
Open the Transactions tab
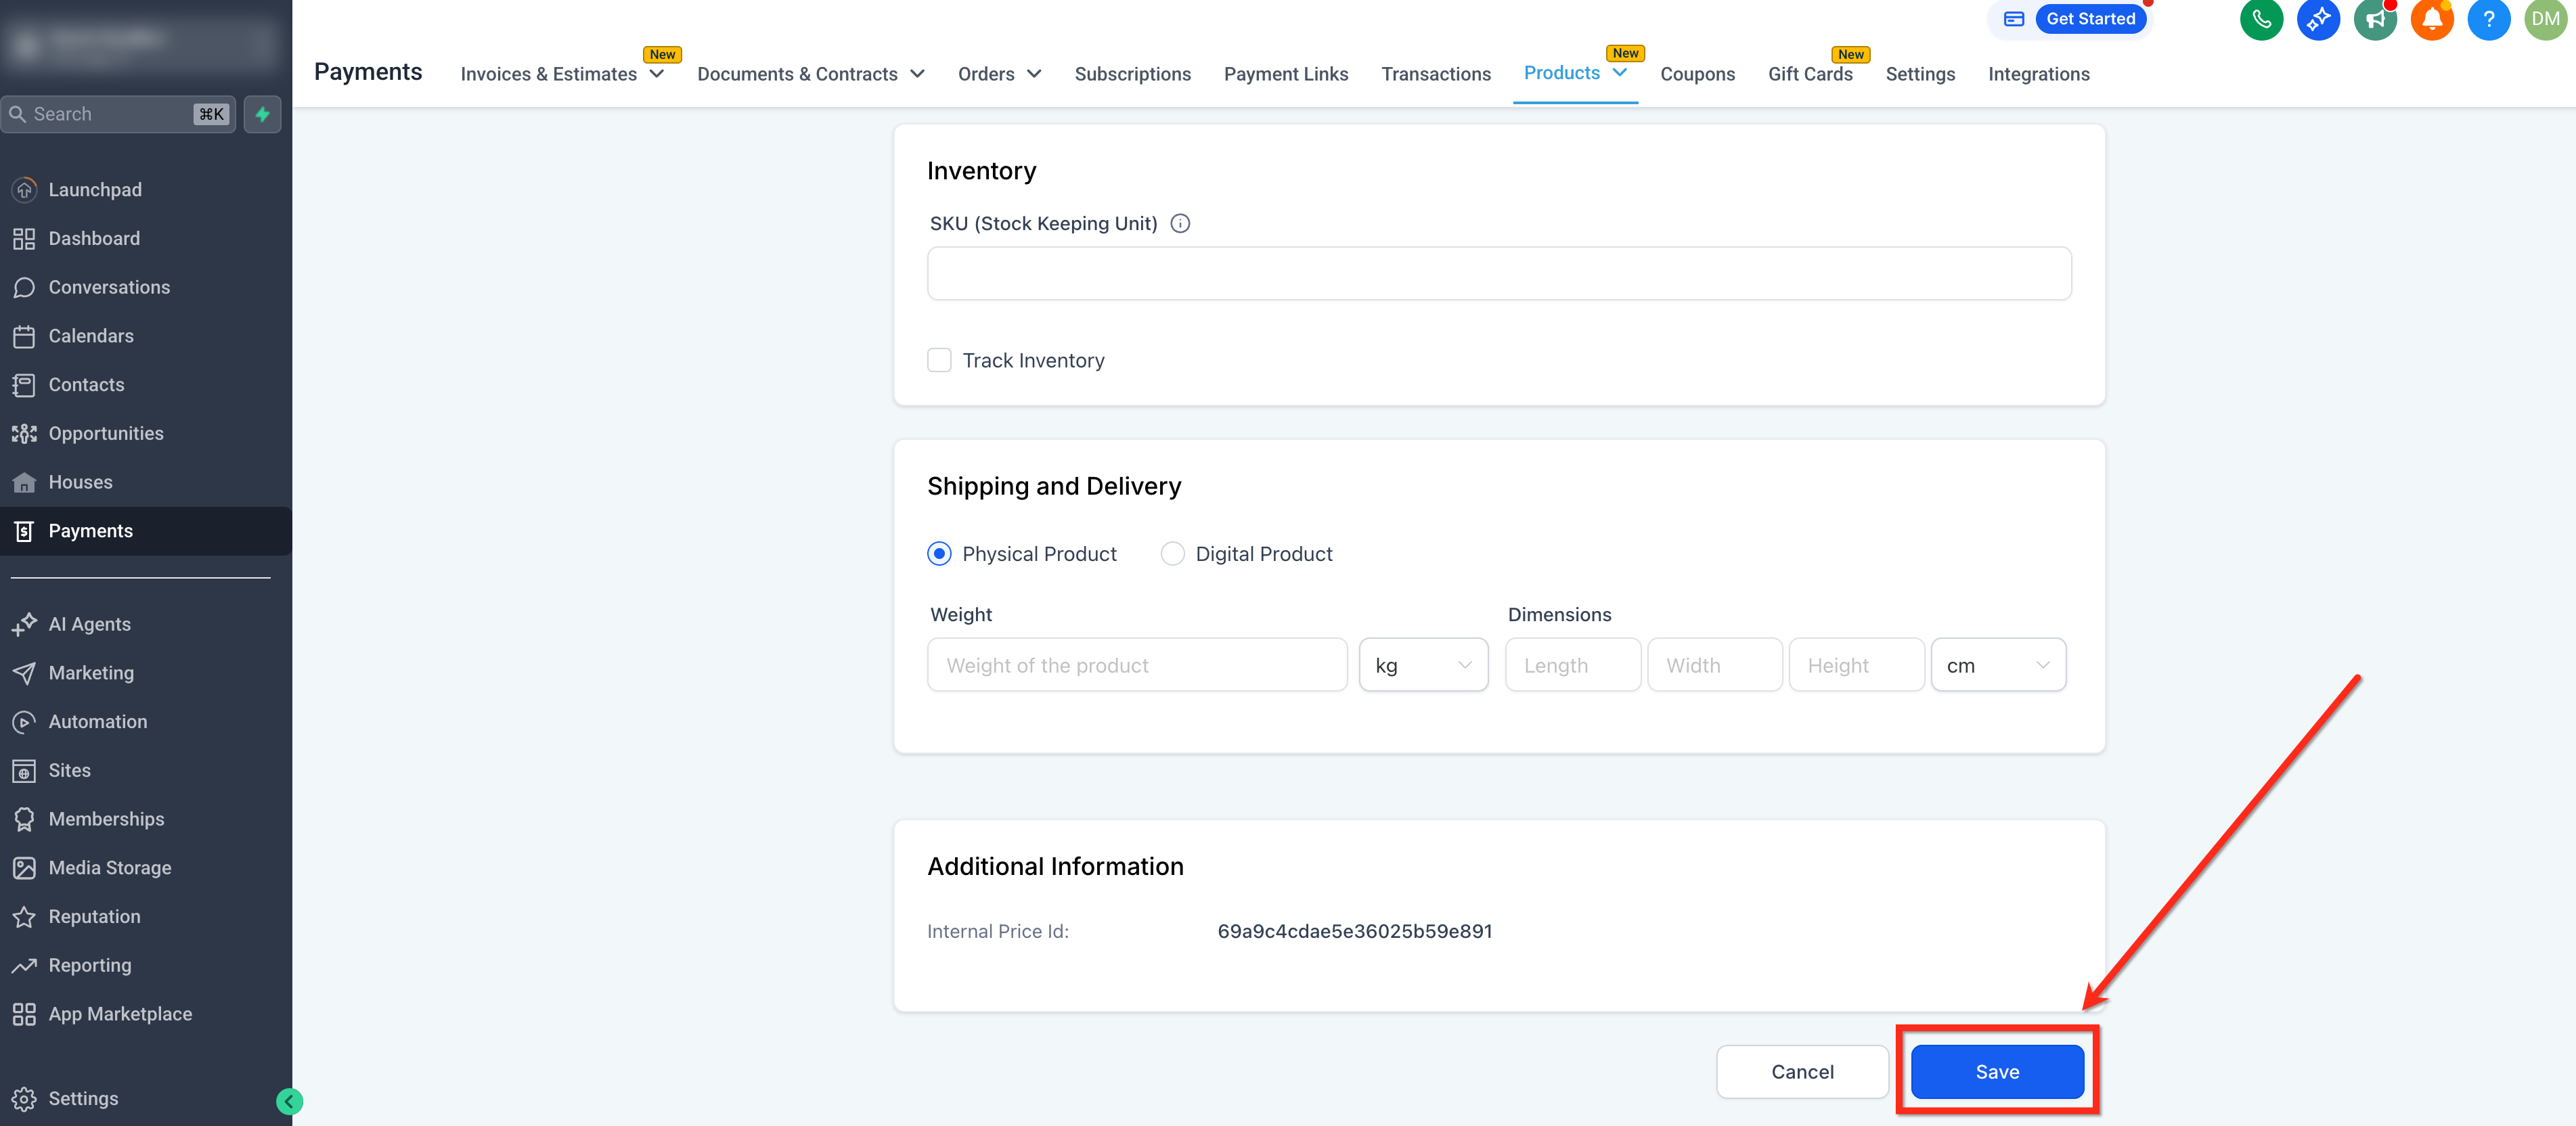[1435, 74]
